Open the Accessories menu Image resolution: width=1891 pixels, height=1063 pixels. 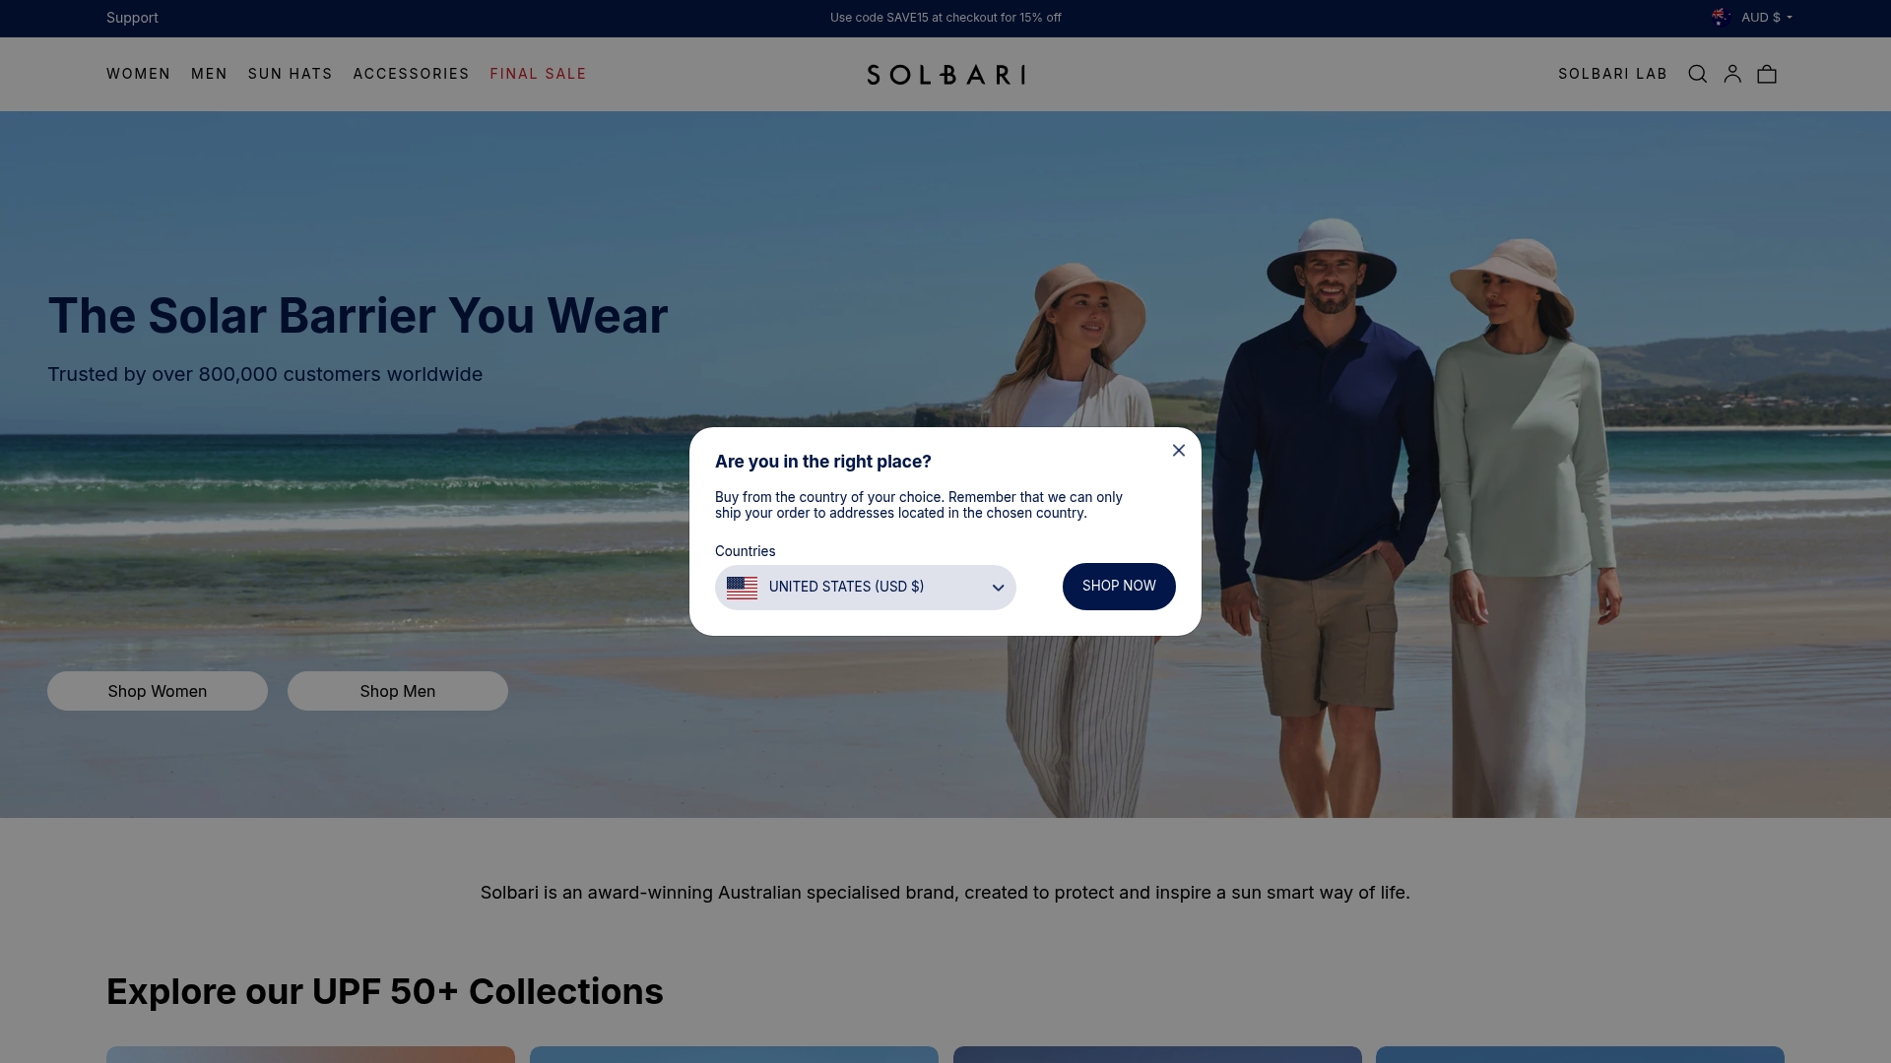[411, 74]
